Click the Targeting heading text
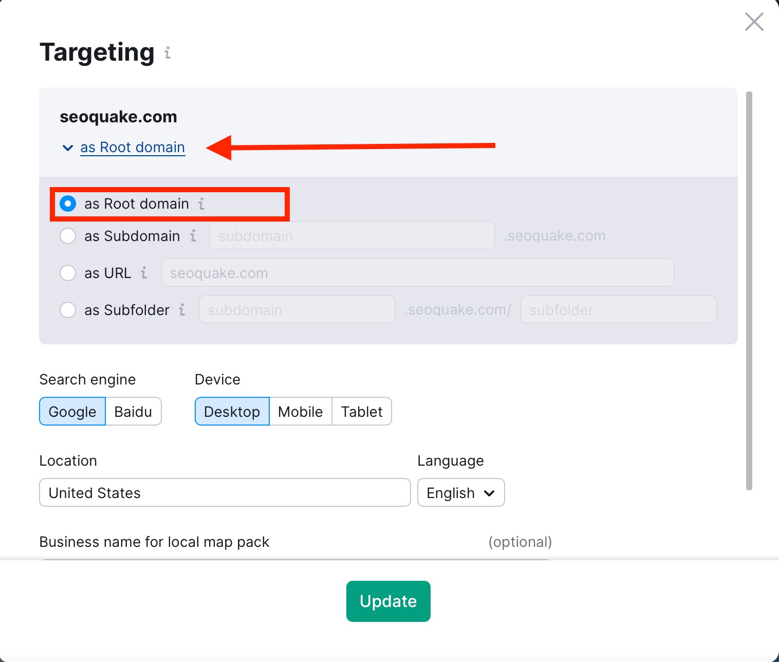 pyautogui.click(x=97, y=52)
